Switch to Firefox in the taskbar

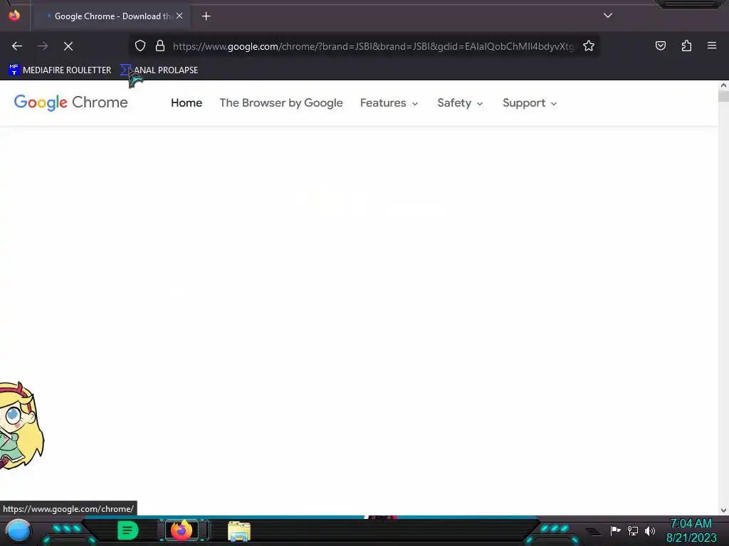coord(182,530)
